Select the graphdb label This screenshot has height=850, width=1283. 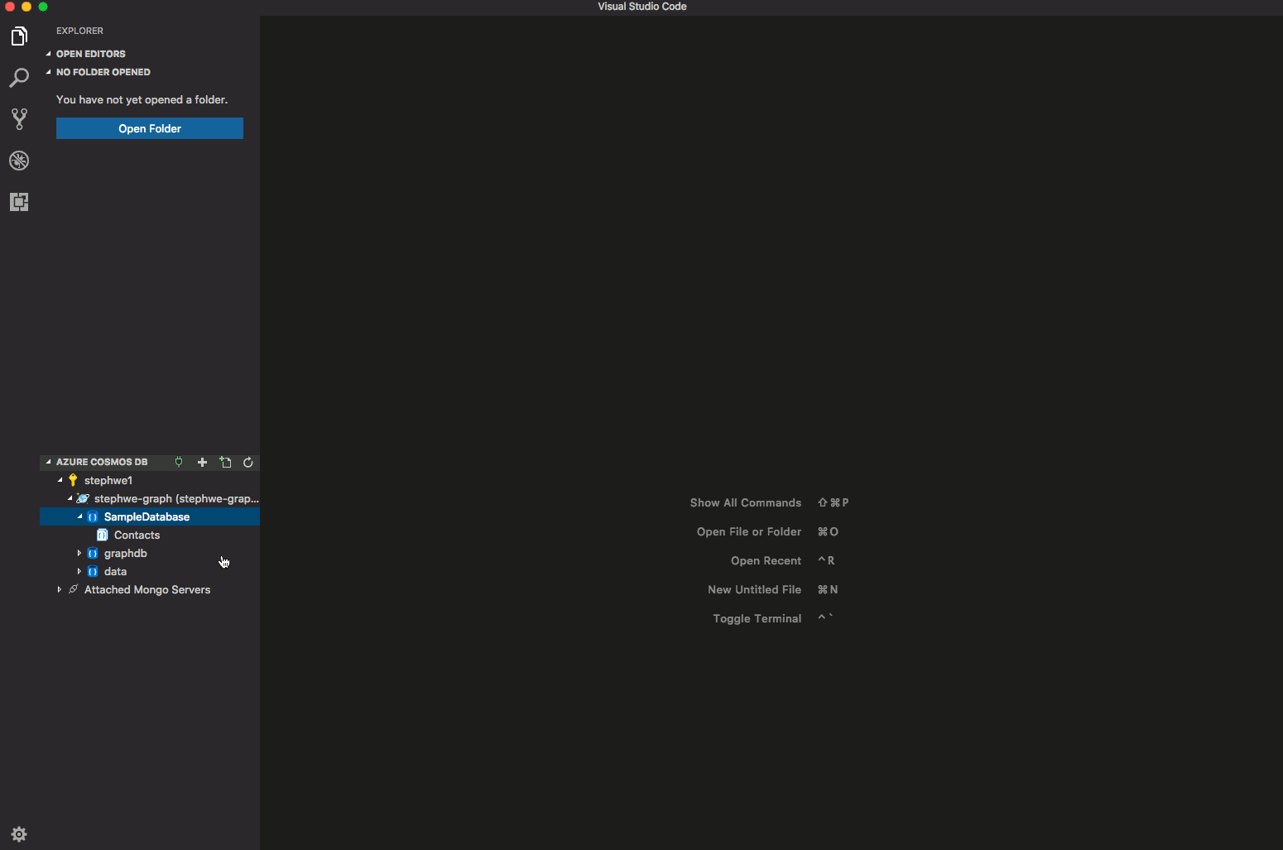[126, 553]
